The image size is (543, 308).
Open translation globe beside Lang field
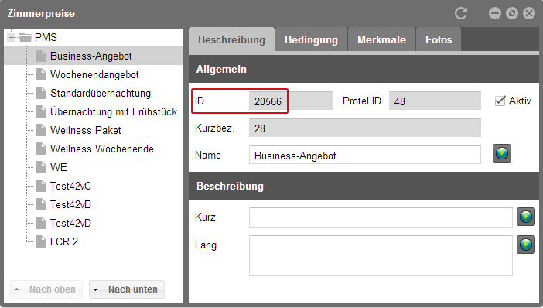pyautogui.click(x=526, y=245)
